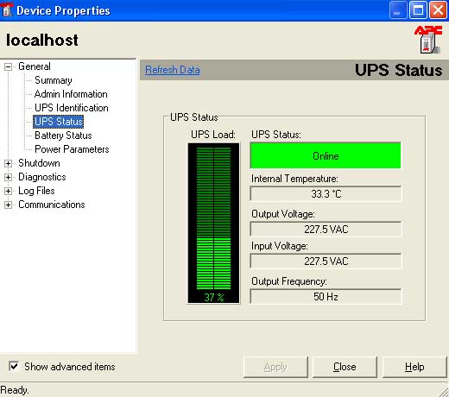The image size is (449, 397).
Task: Click the Internal Temperature value field
Action: tap(326, 194)
